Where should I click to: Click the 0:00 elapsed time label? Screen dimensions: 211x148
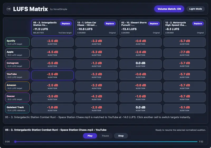[7, 142]
